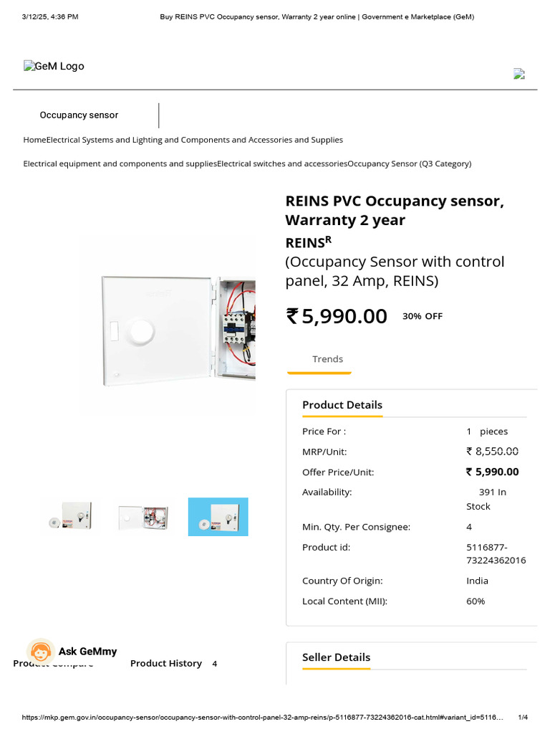Go to the Home breadcrumb
Viewport: 550px width, 734px height.
(x=34, y=140)
